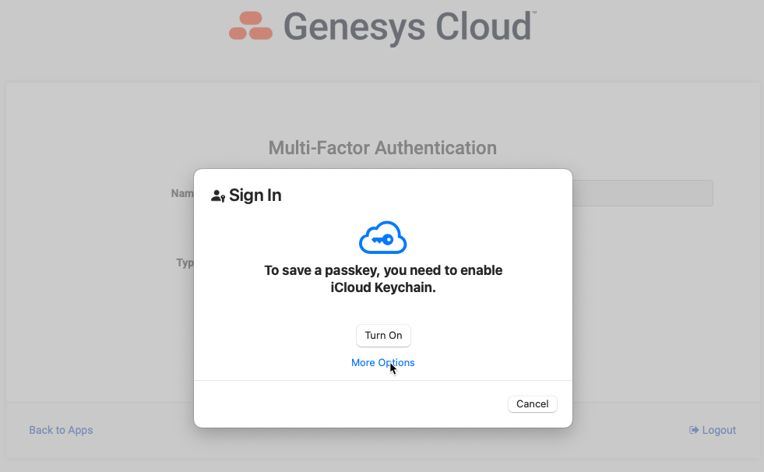764x472 pixels.
Task: Click the divider line above Cancel
Action: point(382,381)
